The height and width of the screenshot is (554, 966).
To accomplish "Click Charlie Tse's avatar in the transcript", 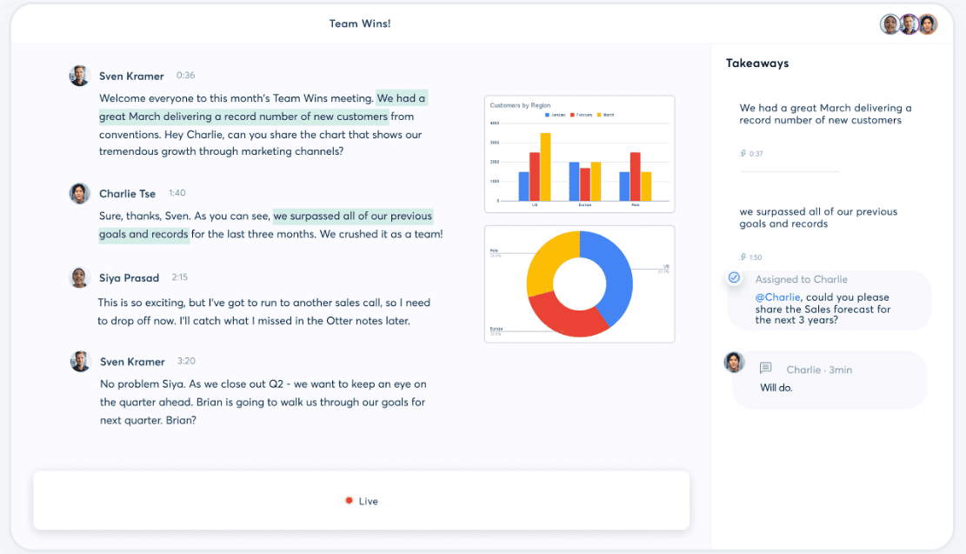I will 79,193.
